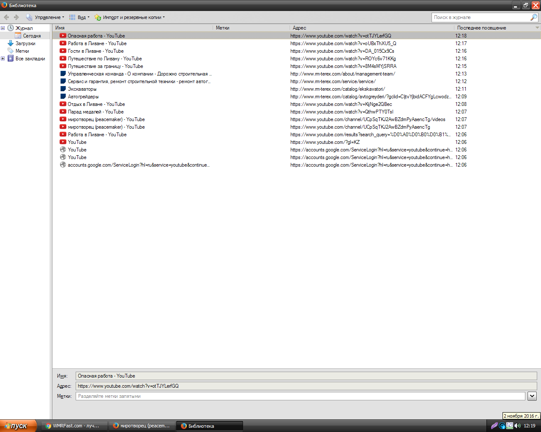The height and width of the screenshot is (432, 541).
Task: Click the YouTube icon of Гости в Ливане row
Action: [x=63, y=51]
